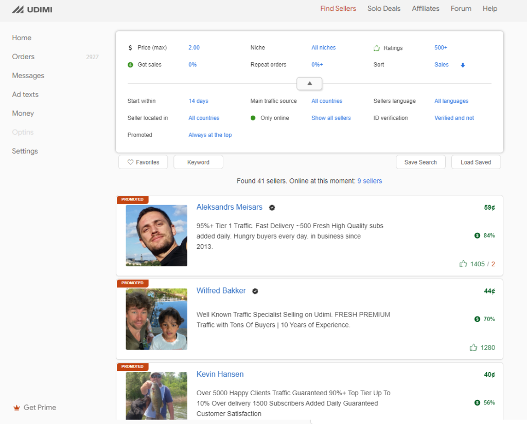Click the crown icon next to Get Prime
The height and width of the screenshot is (424, 527).
coord(16,408)
